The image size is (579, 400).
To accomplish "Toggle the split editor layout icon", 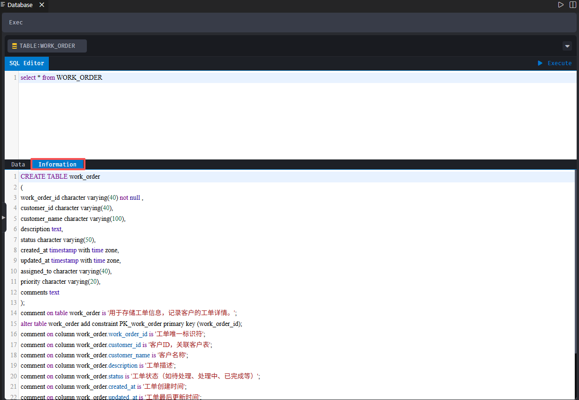I will pyautogui.click(x=572, y=5).
